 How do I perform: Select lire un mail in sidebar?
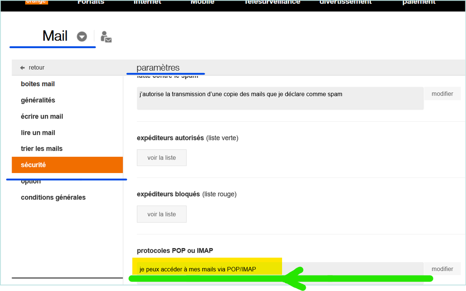coord(38,133)
